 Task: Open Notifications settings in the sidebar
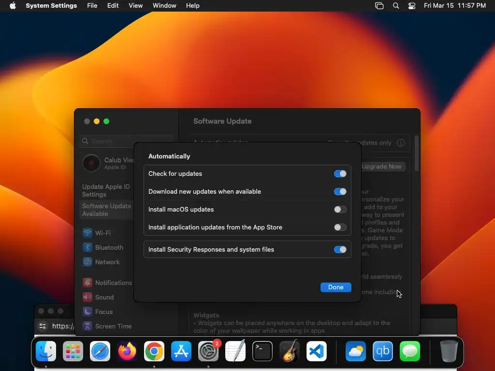107,283
